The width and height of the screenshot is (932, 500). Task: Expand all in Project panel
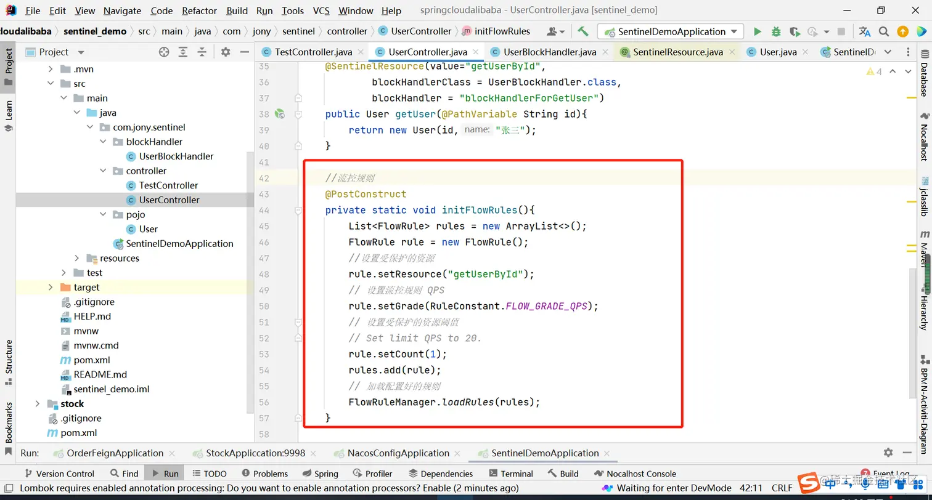coord(183,52)
